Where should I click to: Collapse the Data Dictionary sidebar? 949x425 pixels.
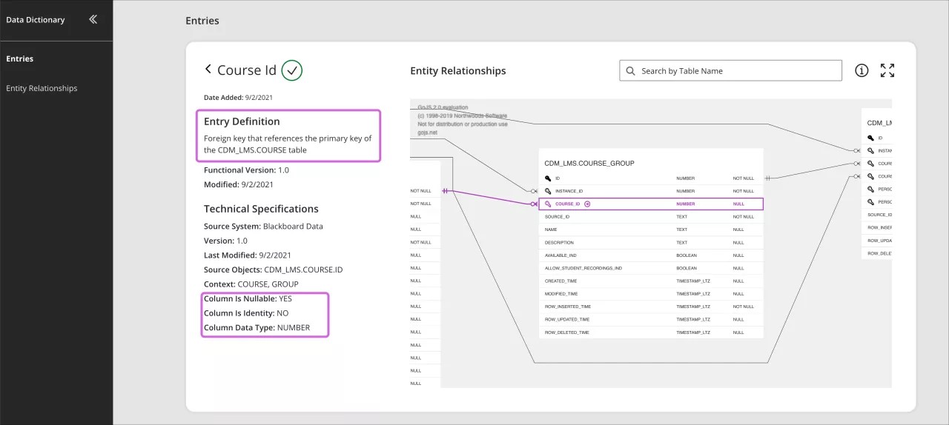(x=93, y=20)
